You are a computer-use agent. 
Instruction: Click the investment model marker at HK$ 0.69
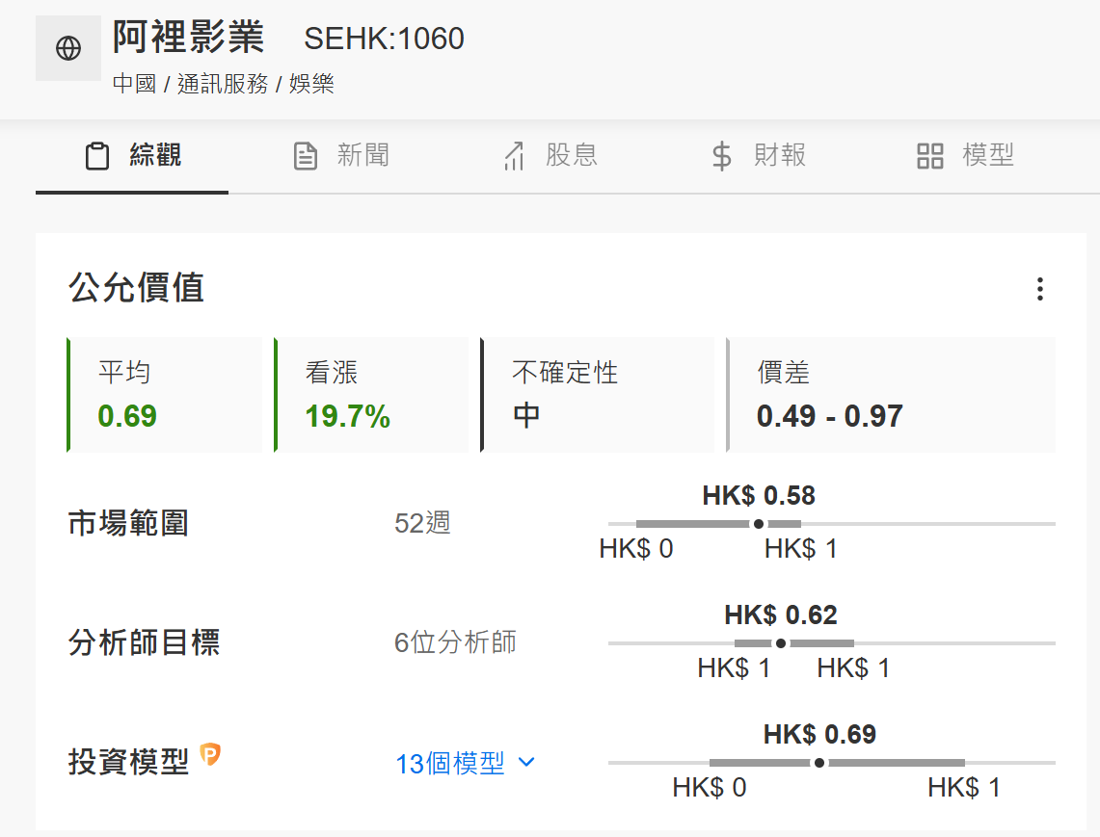(x=819, y=763)
